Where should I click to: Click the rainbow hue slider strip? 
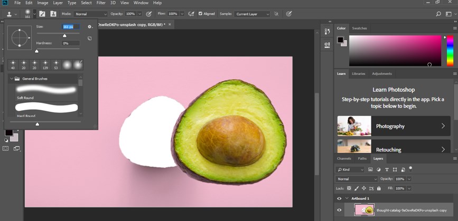(x=450, y=50)
